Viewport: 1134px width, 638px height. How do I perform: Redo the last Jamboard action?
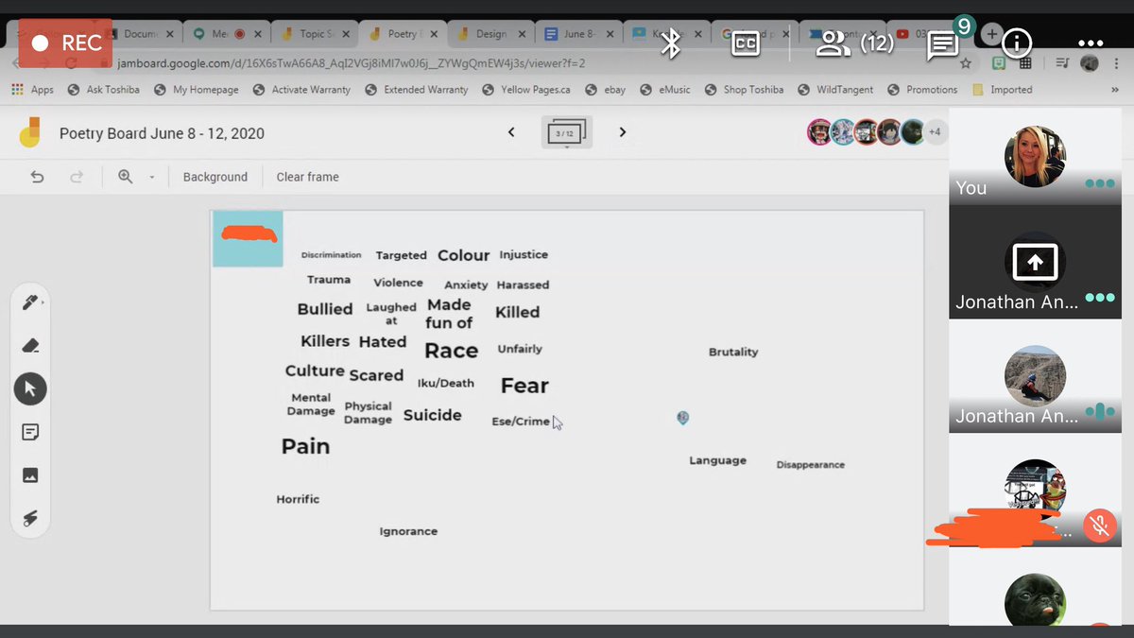tap(77, 177)
